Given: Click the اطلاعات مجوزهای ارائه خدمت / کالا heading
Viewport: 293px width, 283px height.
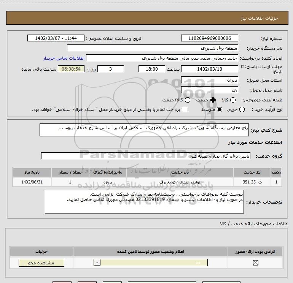Looking at the screenshot, I should tap(254, 224).
